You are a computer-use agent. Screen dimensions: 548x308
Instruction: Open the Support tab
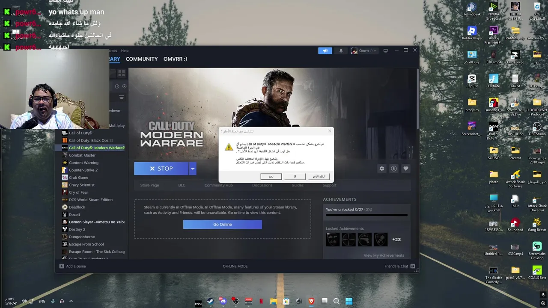(x=329, y=185)
